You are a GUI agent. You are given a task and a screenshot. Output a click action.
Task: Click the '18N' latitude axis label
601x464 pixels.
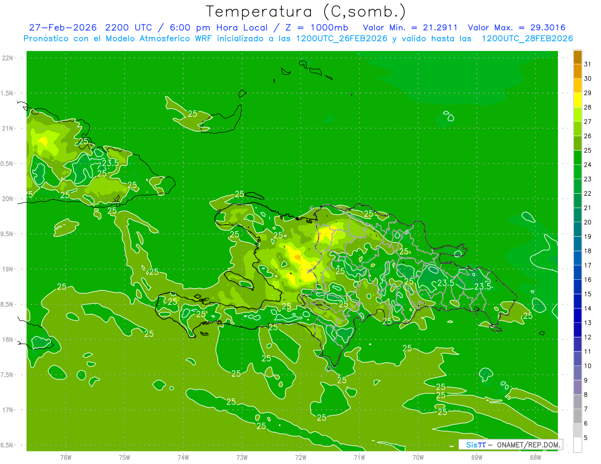[x=8, y=339]
